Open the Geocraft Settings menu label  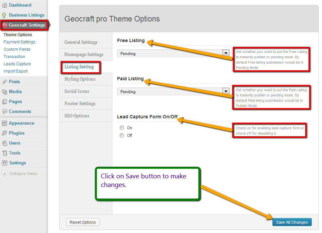(27, 25)
